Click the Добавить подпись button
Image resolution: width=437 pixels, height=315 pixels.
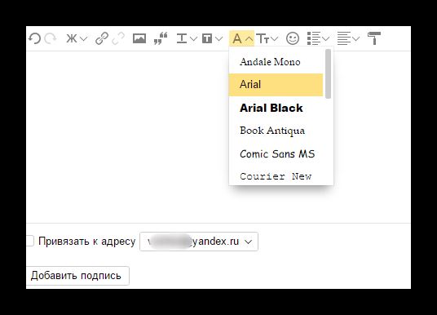[x=77, y=276]
